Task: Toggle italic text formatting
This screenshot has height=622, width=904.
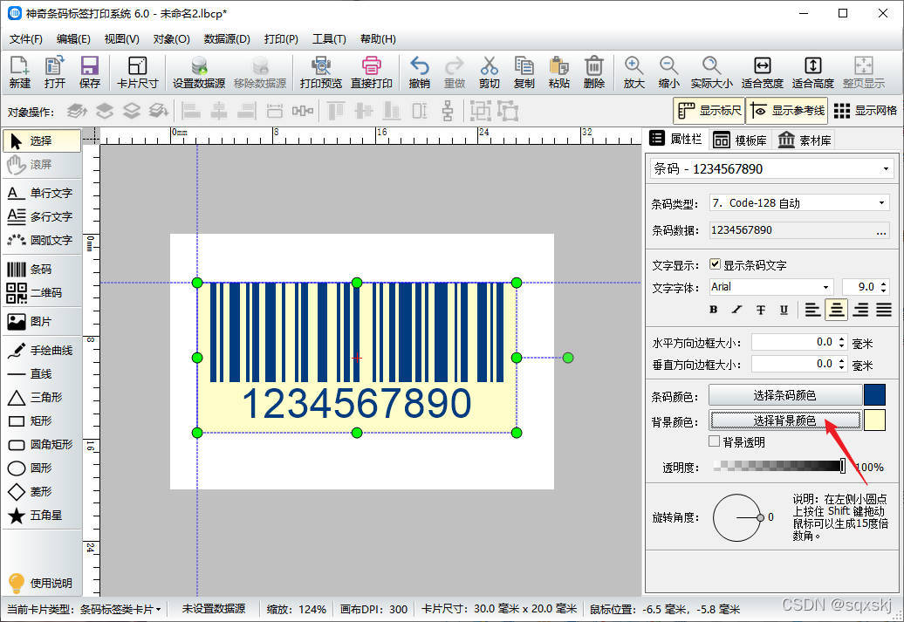Action: (736, 310)
